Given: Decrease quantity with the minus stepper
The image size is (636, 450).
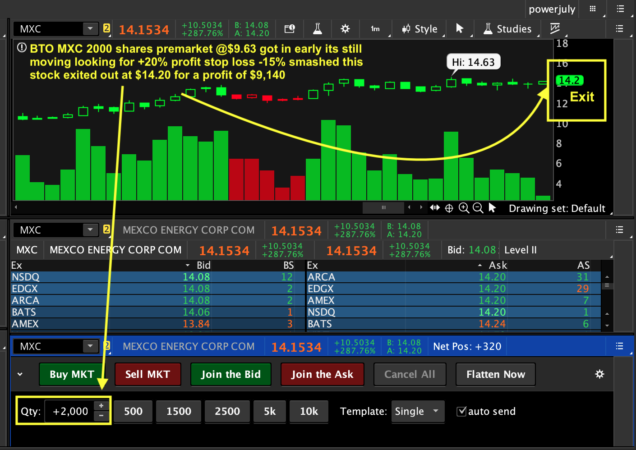Looking at the screenshot, I should click(x=101, y=416).
